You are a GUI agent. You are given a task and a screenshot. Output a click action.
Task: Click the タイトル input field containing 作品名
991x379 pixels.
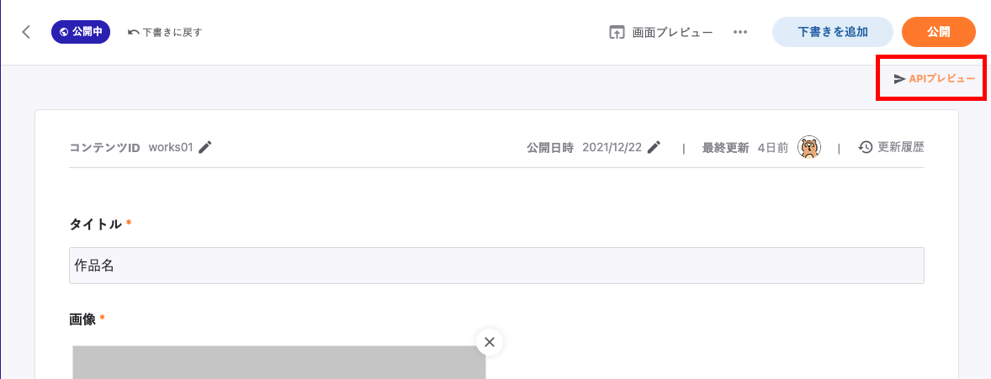click(x=496, y=266)
